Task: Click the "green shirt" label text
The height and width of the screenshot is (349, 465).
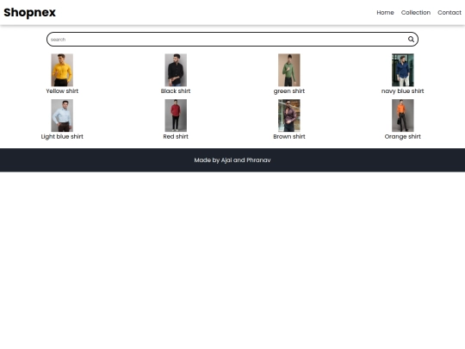Action: pos(289,91)
